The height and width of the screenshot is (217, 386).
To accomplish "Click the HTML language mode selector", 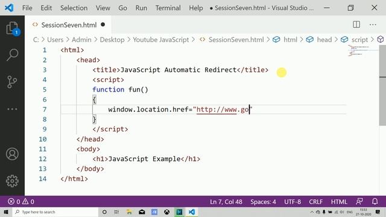I will click(339, 202).
